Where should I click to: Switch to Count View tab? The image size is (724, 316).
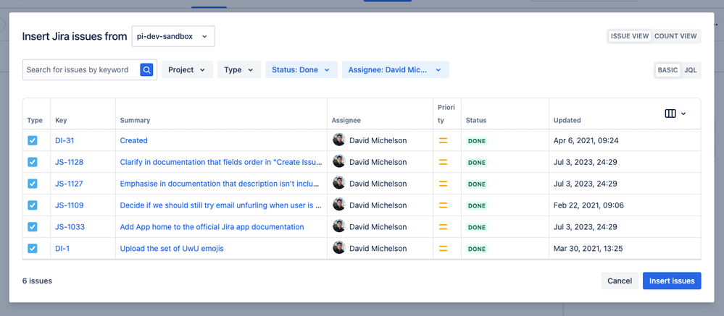(x=675, y=36)
